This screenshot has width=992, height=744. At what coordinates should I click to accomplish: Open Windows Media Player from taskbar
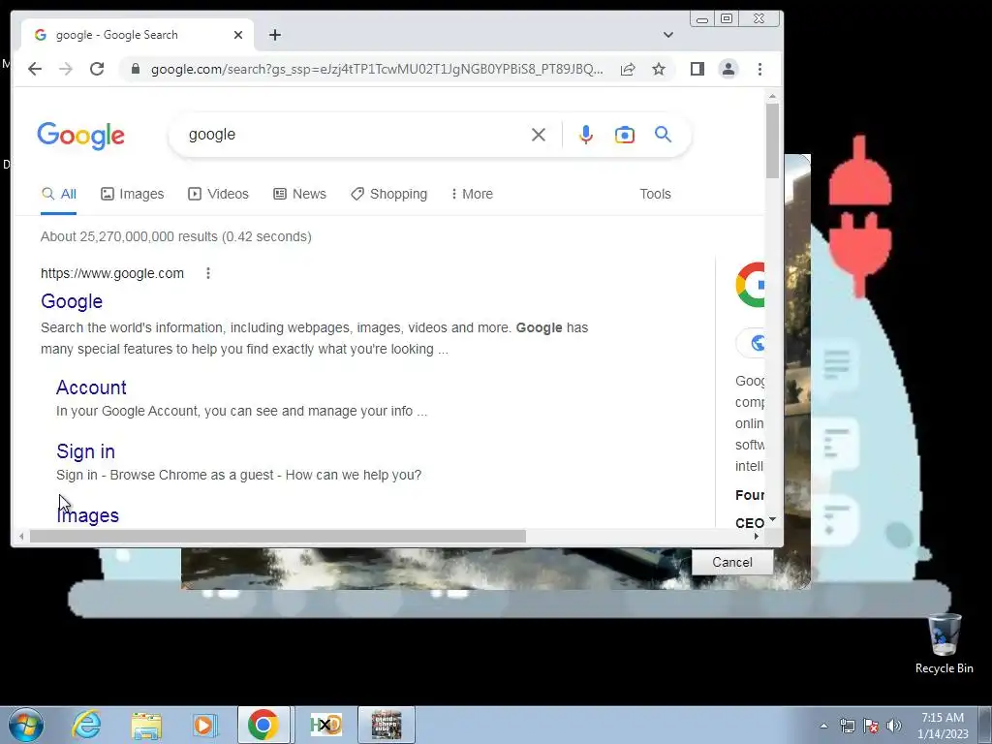[x=204, y=725]
